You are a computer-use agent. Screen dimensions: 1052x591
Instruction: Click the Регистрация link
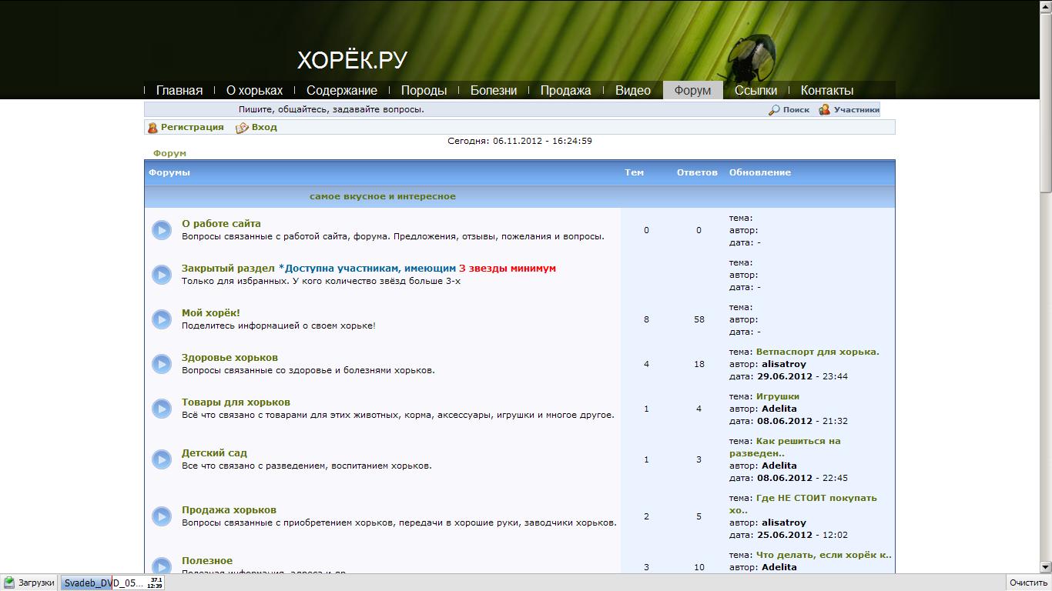tap(193, 127)
